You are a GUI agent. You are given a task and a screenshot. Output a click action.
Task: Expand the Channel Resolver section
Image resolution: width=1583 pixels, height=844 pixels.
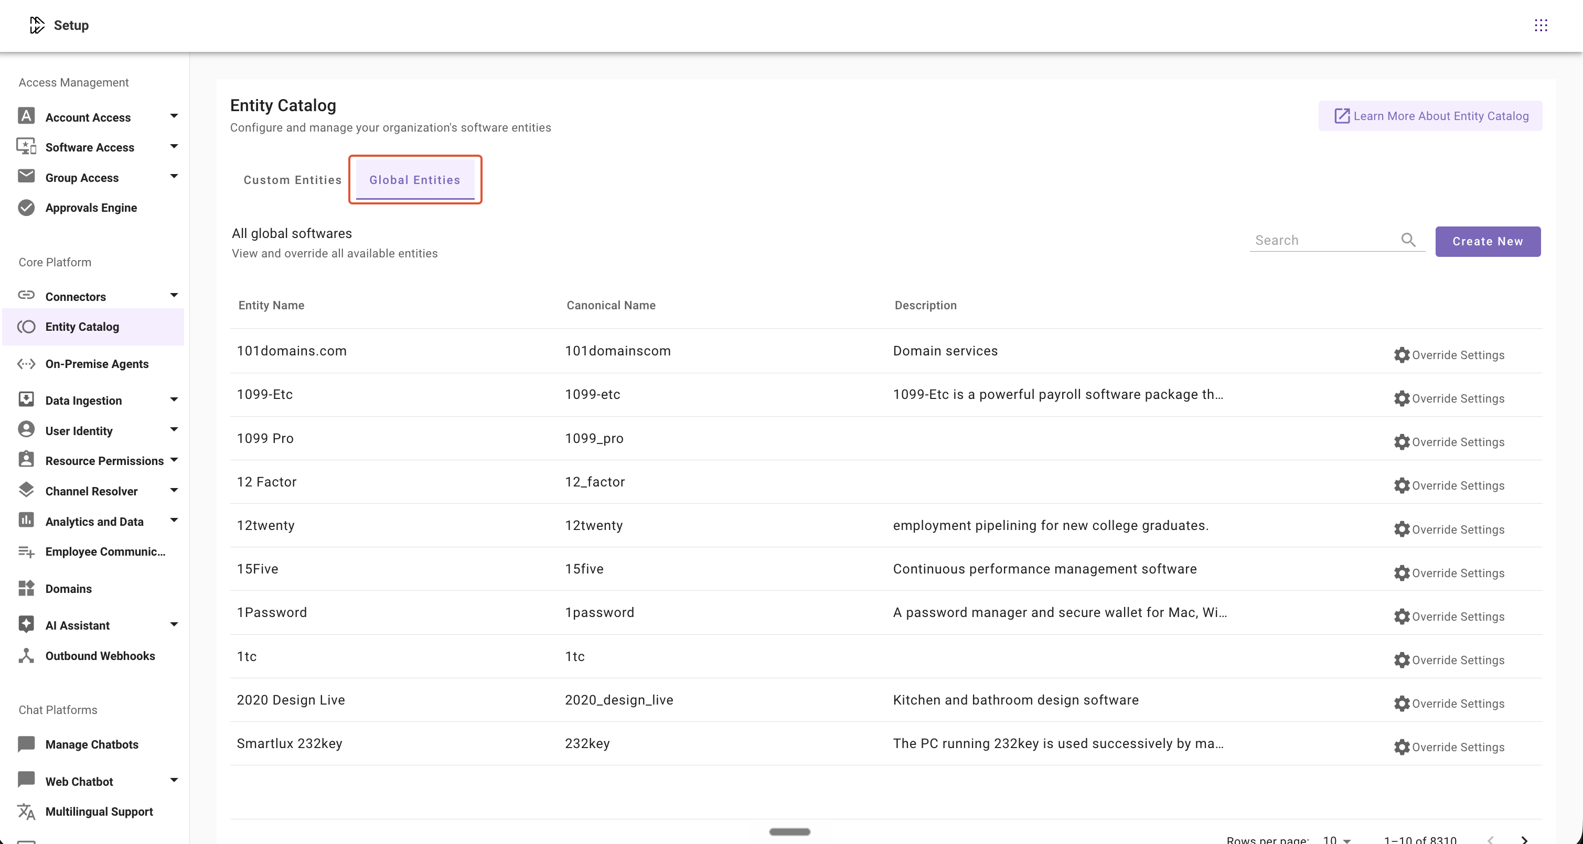(x=174, y=490)
